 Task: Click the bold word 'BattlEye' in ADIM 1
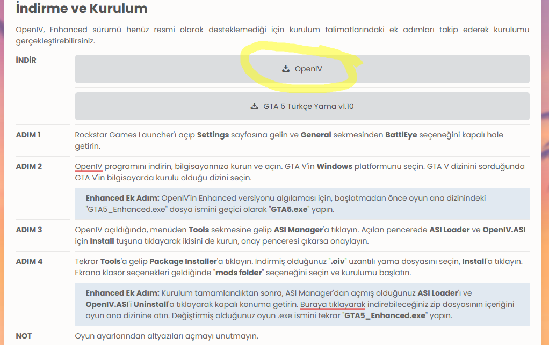[401, 135]
